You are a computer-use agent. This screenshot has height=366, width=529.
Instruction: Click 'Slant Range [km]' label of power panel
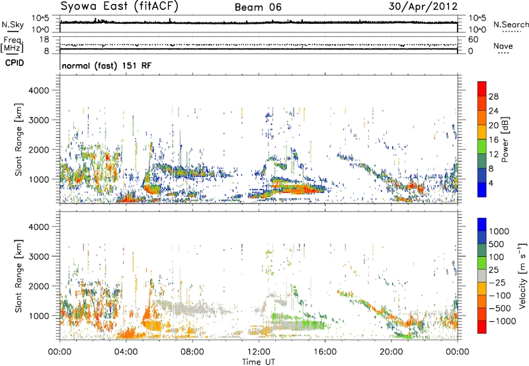tap(19, 139)
